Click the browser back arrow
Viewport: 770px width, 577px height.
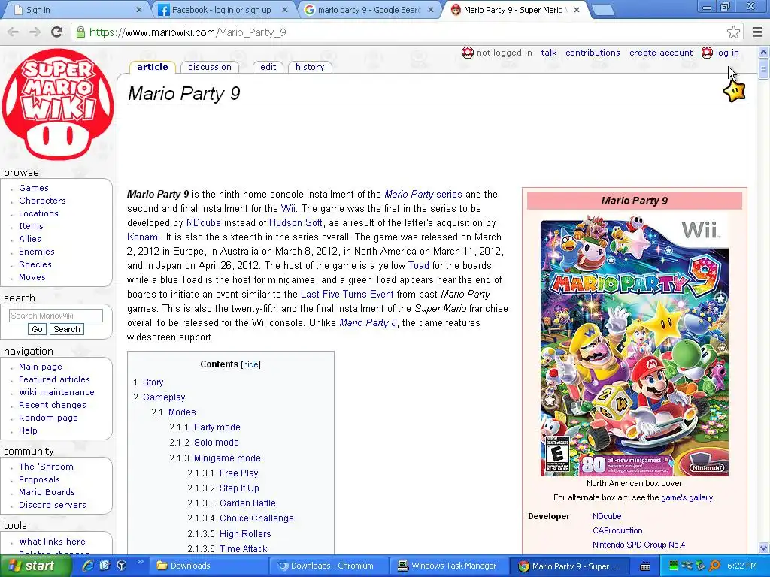click(14, 32)
